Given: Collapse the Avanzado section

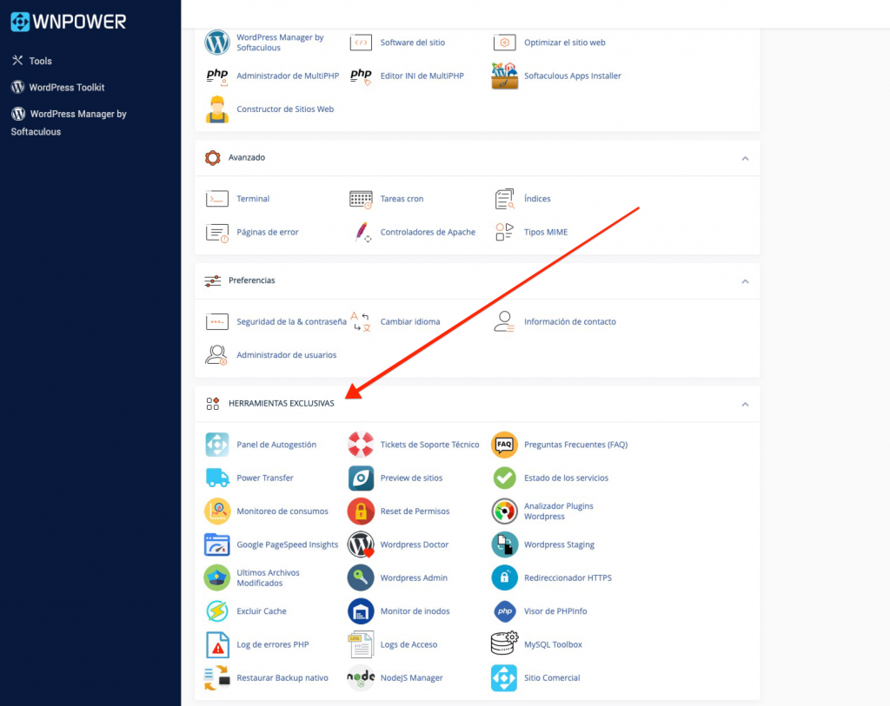Looking at the screenshot, I should [x=745, y=159].
